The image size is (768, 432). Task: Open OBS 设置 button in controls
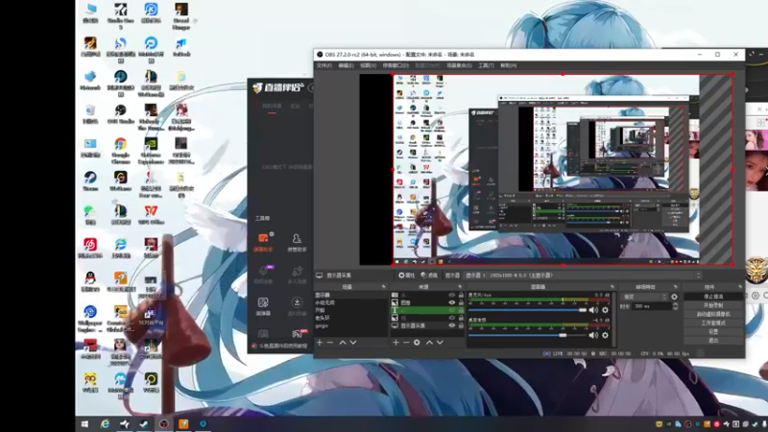click(x=713, y=331)
